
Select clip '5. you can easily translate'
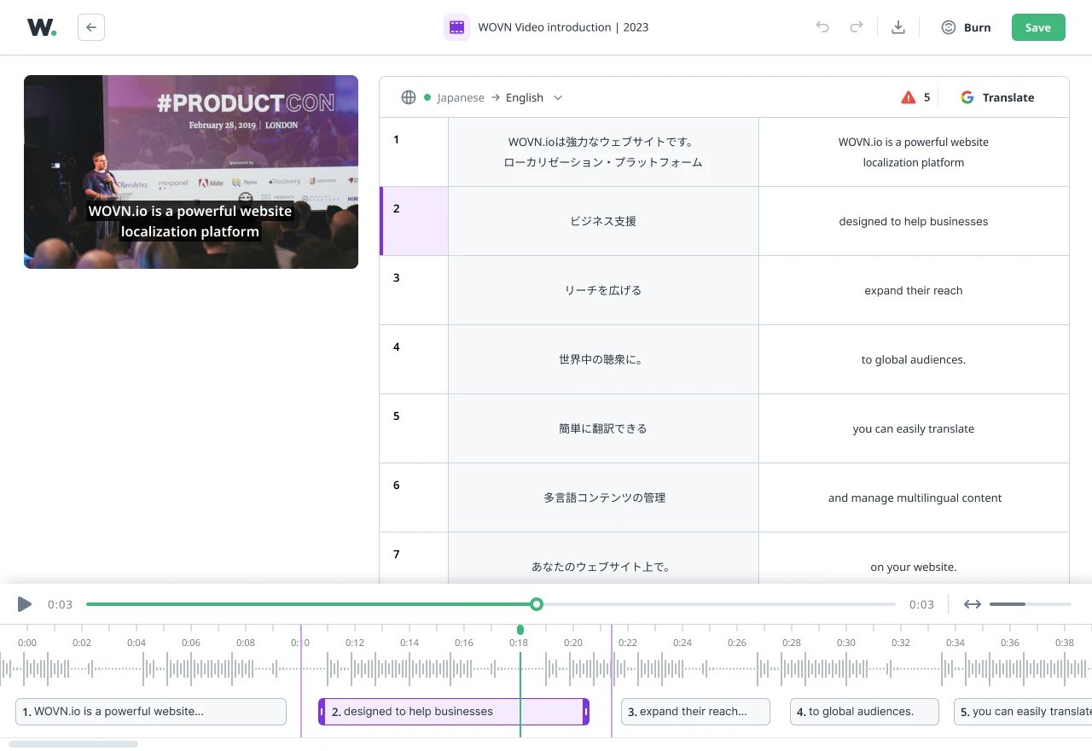coord(1023,712)
